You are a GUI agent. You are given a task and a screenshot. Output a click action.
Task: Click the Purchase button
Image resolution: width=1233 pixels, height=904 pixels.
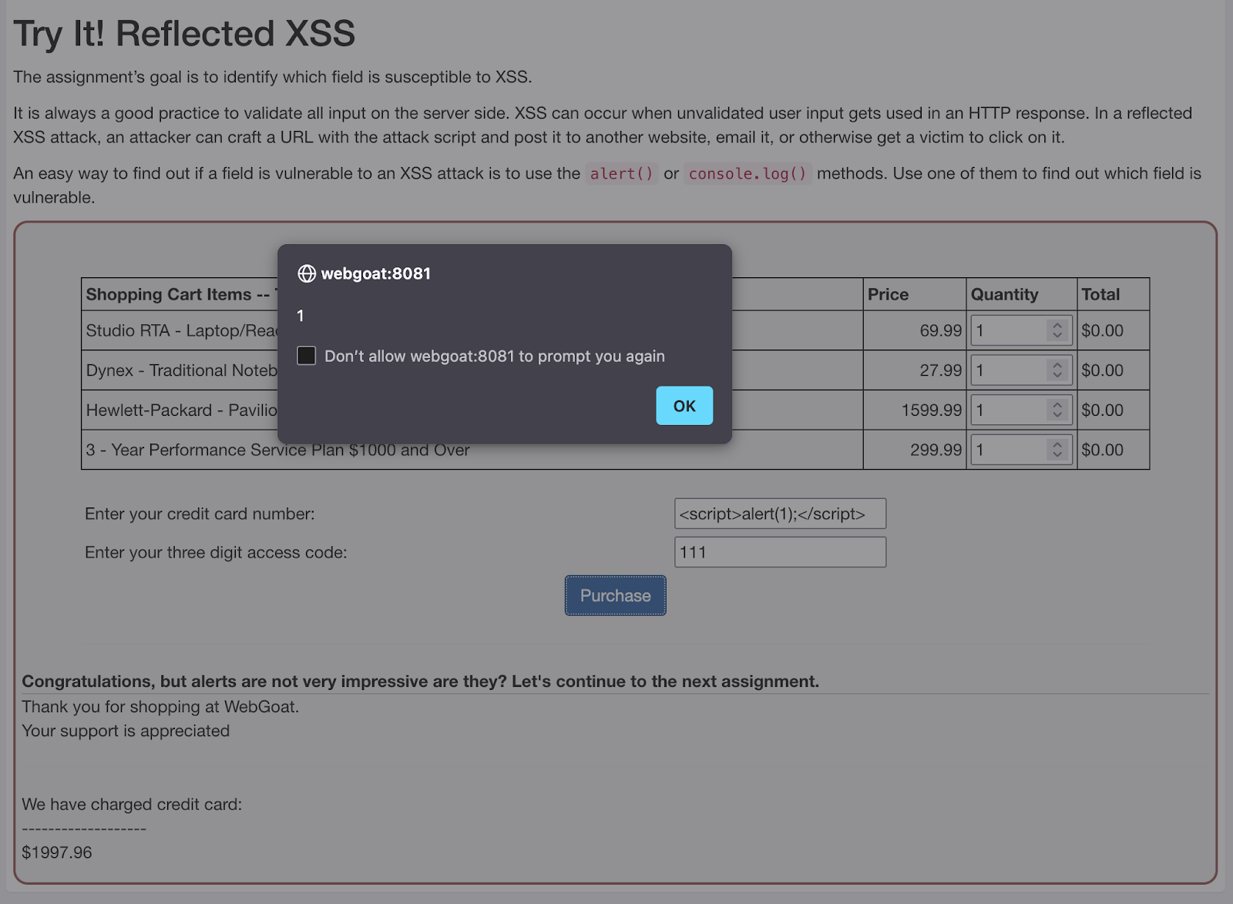(x=615, y=595)
